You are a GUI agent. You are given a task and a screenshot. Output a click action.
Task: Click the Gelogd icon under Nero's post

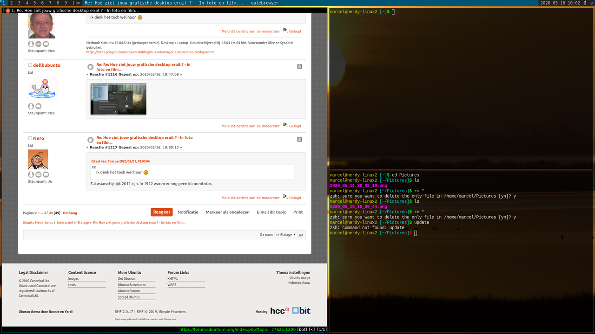point(285,197)
